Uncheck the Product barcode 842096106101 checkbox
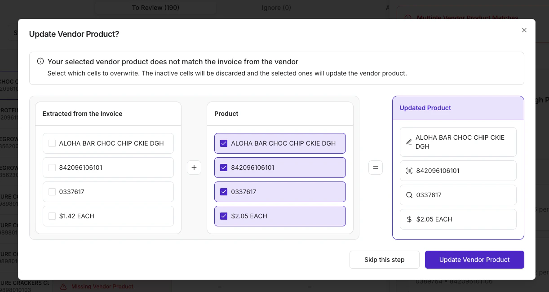 [224, 168]
